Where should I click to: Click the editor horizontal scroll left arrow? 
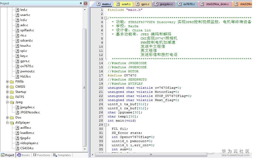point(92,155)
